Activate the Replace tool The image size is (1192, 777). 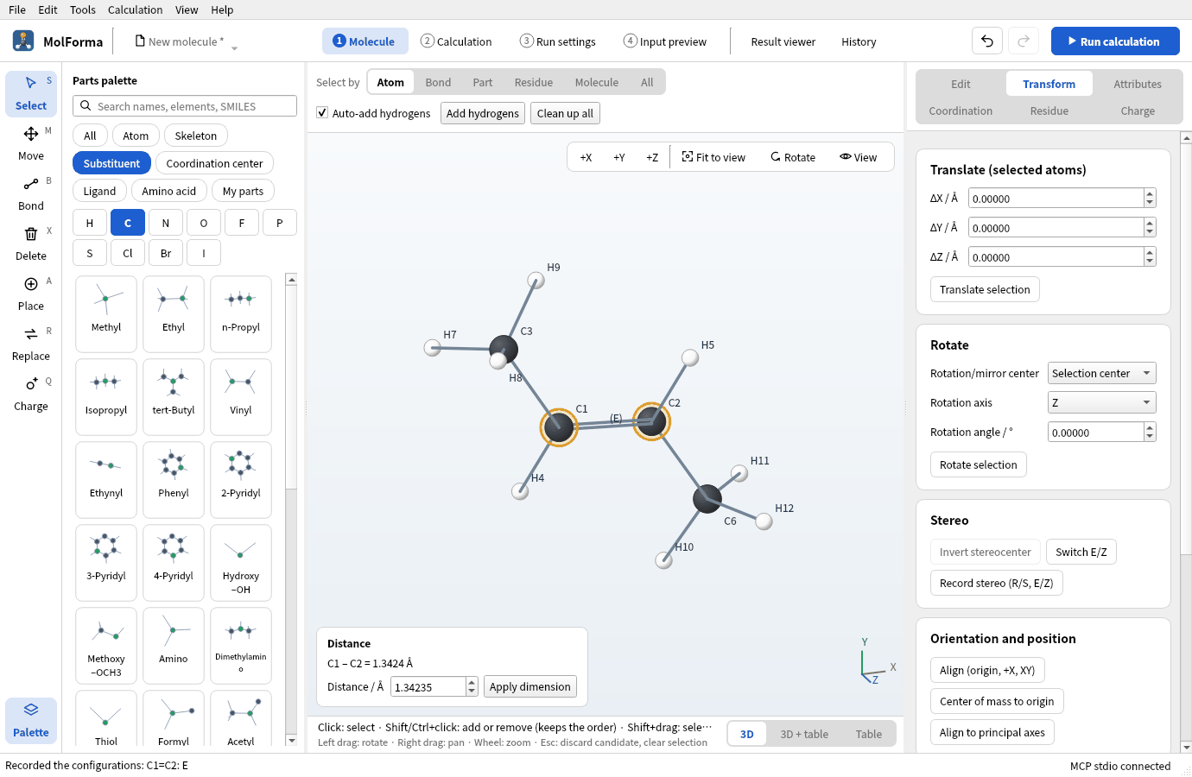pyautogui.click(x=31, y=344)
